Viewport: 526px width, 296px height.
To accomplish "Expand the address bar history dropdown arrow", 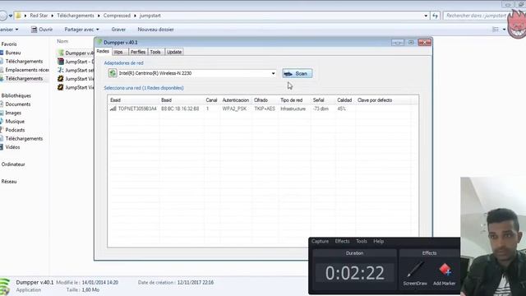I will 426,16.
